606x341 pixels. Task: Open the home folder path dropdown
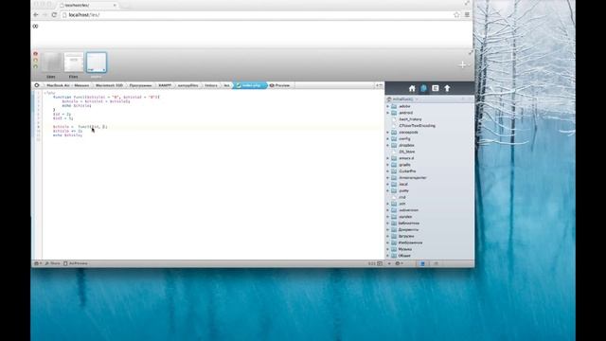(x=402, y=99)
